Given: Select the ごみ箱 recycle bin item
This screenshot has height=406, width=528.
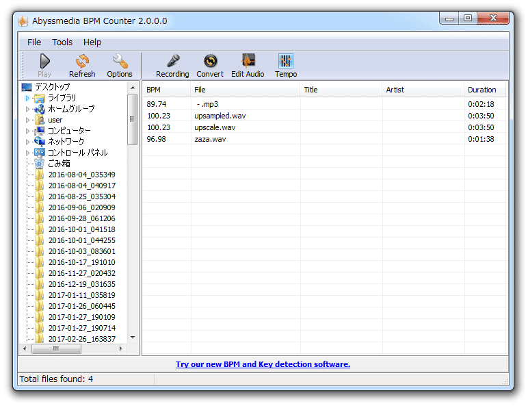Looking at the screenshot, I should (x=59, y=164).
